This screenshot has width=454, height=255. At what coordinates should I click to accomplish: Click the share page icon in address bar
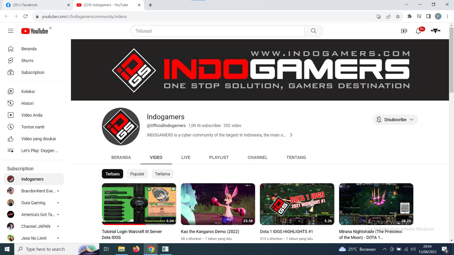388,16
